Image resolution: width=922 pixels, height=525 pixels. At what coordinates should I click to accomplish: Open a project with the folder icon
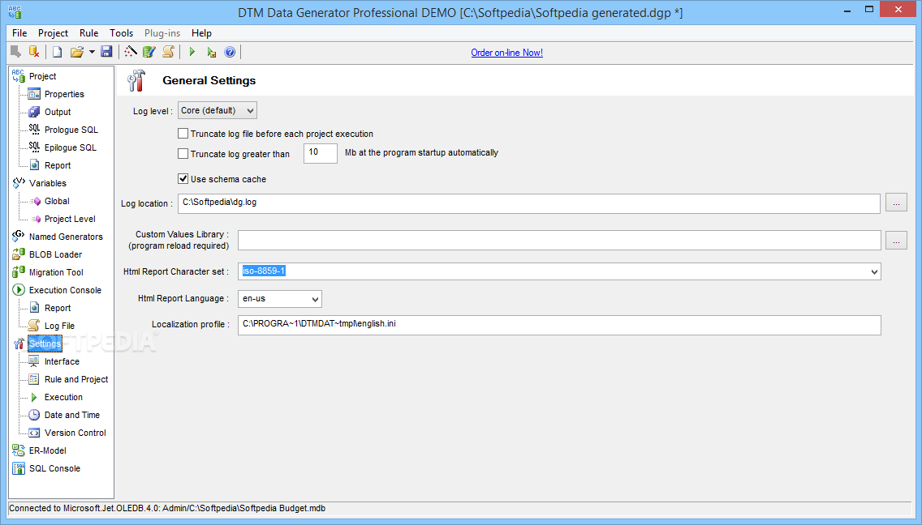[x=76, y=52]
